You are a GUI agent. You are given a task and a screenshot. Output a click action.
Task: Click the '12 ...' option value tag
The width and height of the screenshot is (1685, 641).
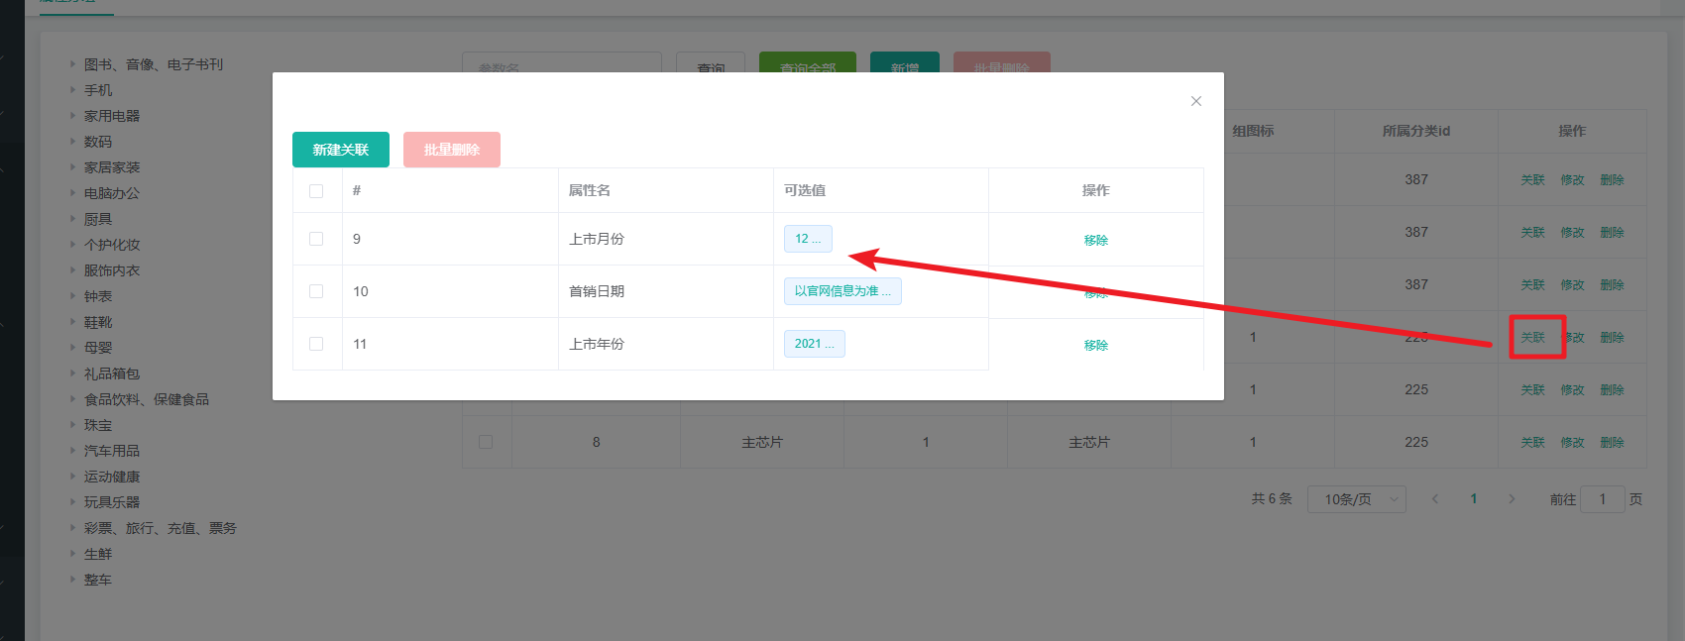point(808,239)
